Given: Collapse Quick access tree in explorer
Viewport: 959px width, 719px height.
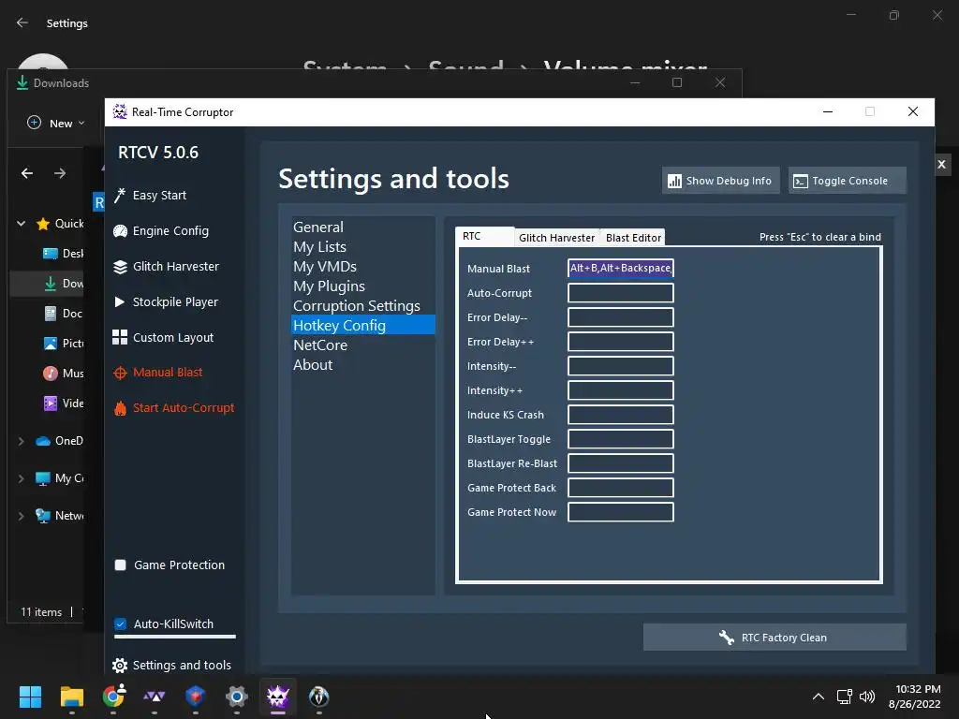Looking at the screenshot, I should click(22, 224).
